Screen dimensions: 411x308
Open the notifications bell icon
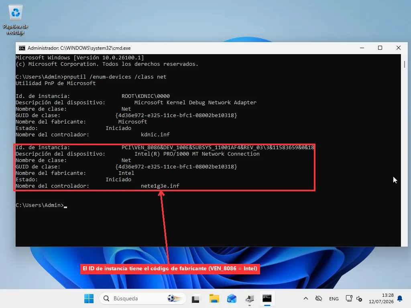point(400,298)
